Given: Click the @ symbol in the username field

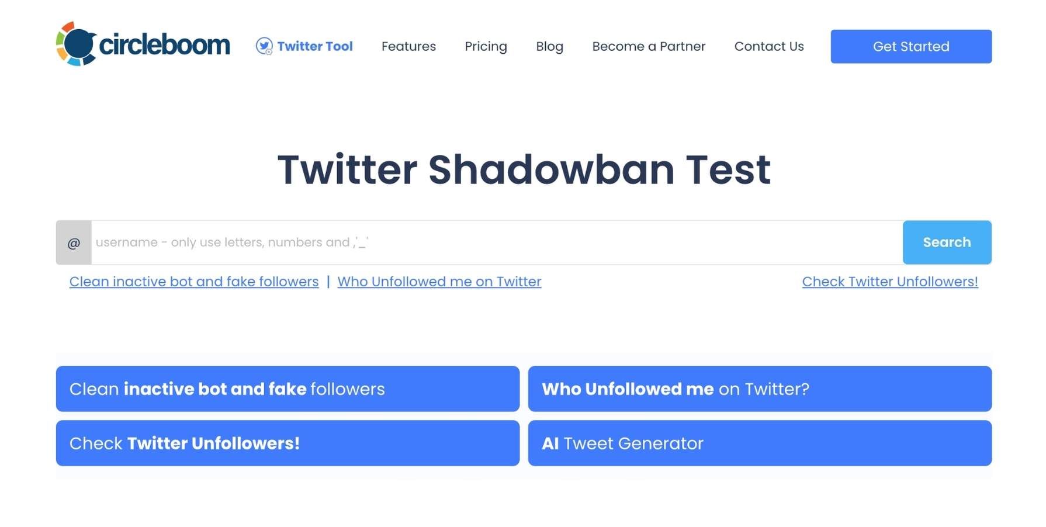Looking at the screenshot, I should click(74, 242).
